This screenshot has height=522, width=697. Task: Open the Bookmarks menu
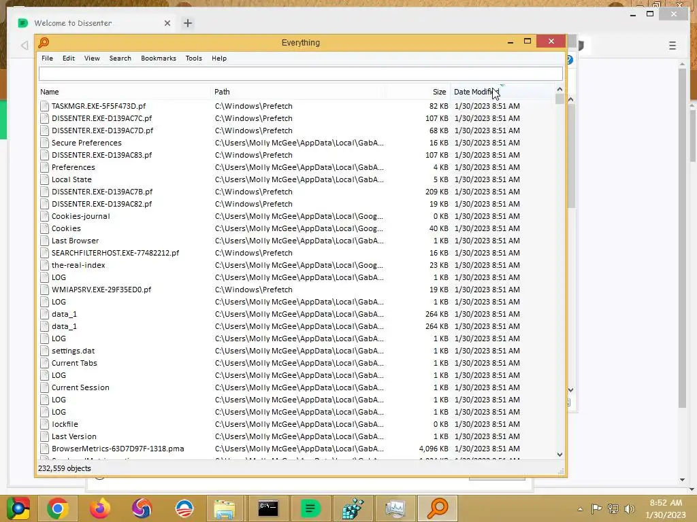pyautogui.click(x=158, y=58)
